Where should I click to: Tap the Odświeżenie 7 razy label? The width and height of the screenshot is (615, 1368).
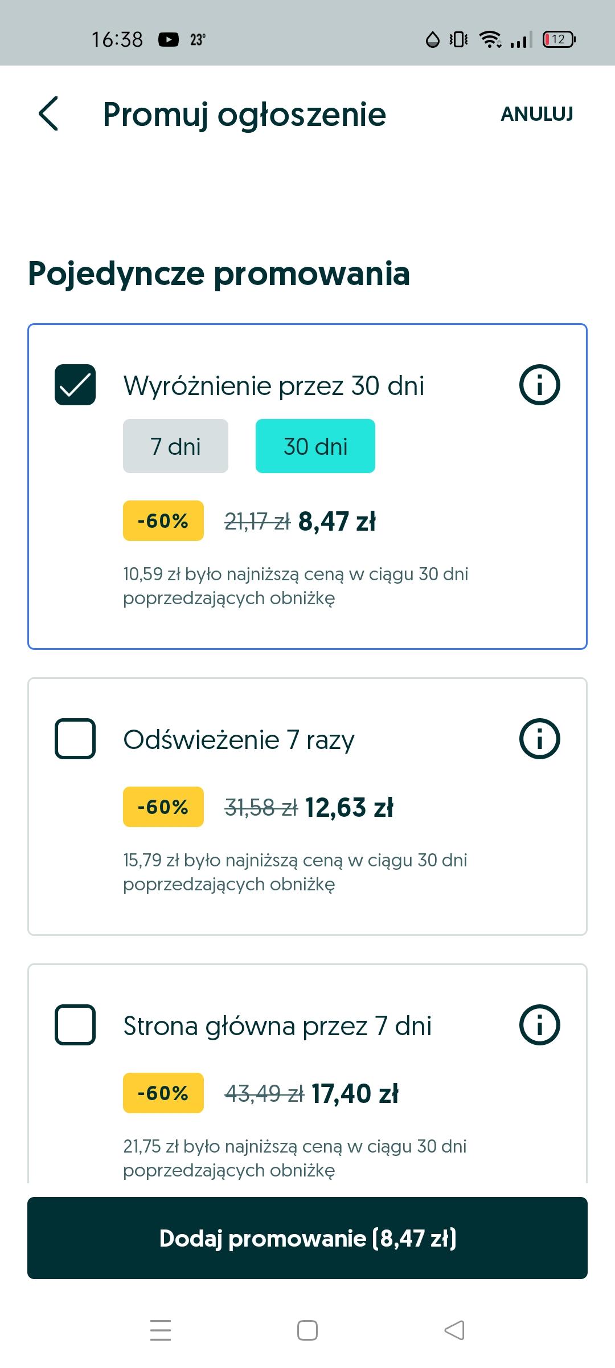[x=239, y=740]
